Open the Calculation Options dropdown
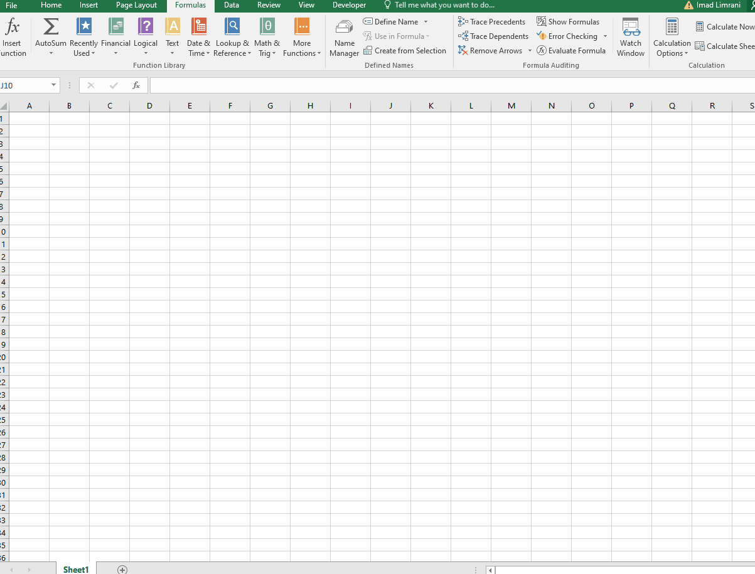 tap(672, 37)
